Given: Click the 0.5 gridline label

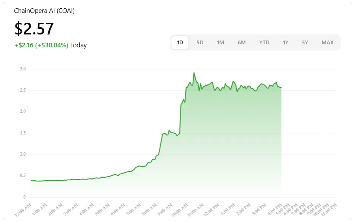Looking at the screenshot, I should coord(24,175).
